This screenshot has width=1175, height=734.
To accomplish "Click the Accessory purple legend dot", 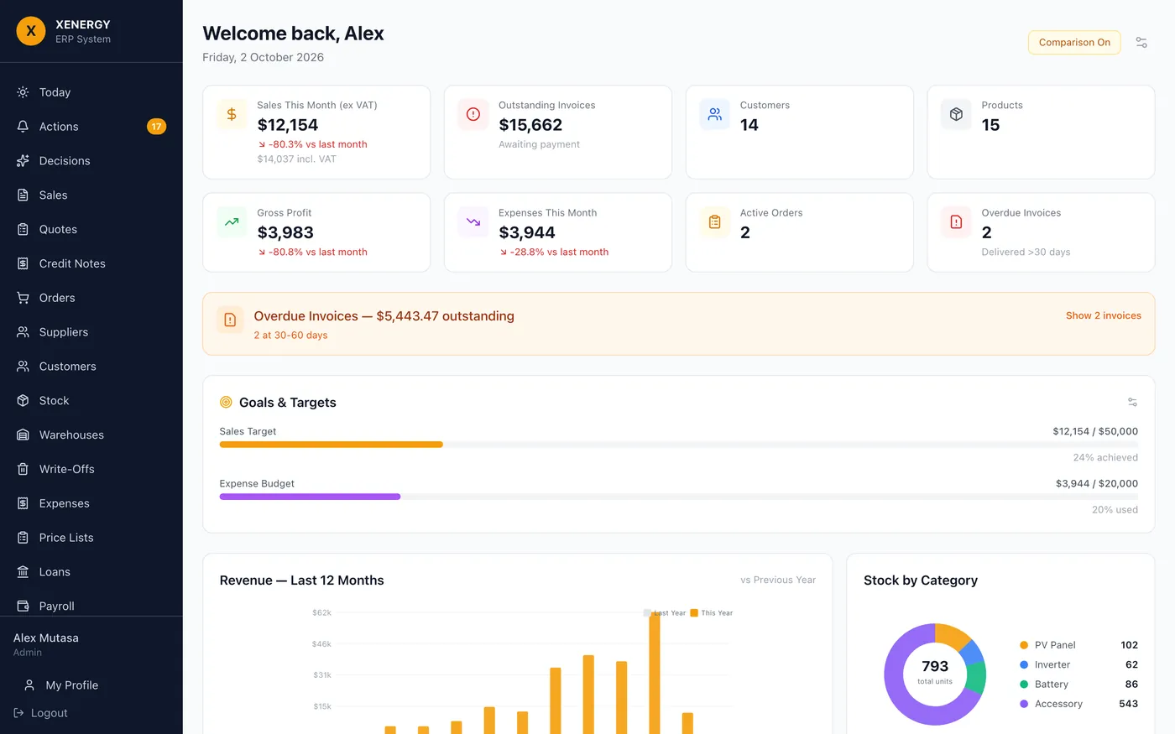I will [1024, 704].
